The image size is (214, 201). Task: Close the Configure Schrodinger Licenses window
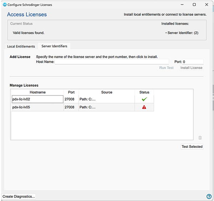(207, 5)
